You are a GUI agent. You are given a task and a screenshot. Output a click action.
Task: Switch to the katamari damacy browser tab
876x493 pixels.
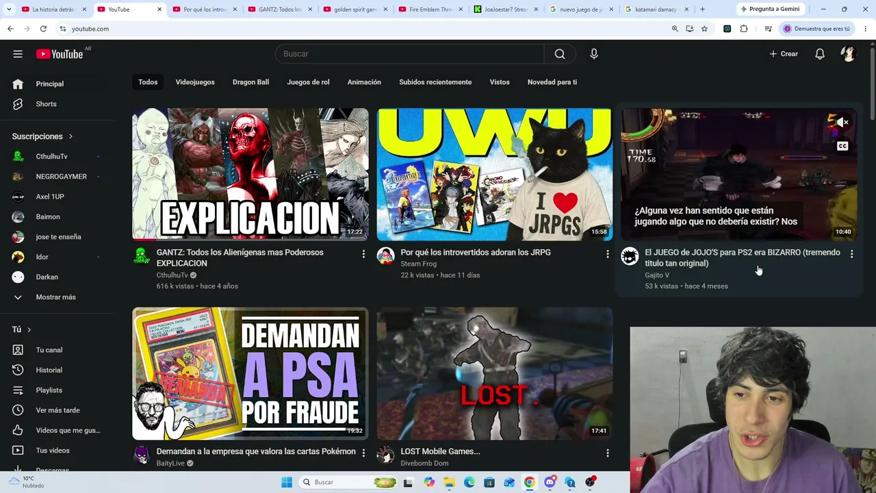tap(656, 10)
